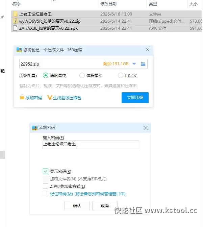203x227 pixels.
Task: Click the 压缩(zipped)文件... type cell
Action: [167, 21]
